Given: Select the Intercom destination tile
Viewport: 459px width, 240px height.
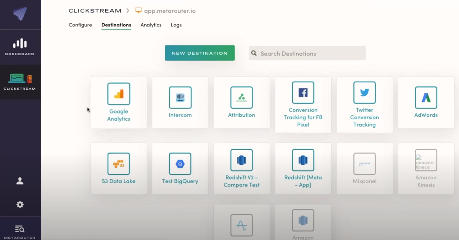Looking at the screenshot, I should click(x=180, y=102).
